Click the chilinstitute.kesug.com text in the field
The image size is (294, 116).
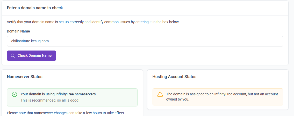(30, 41)
